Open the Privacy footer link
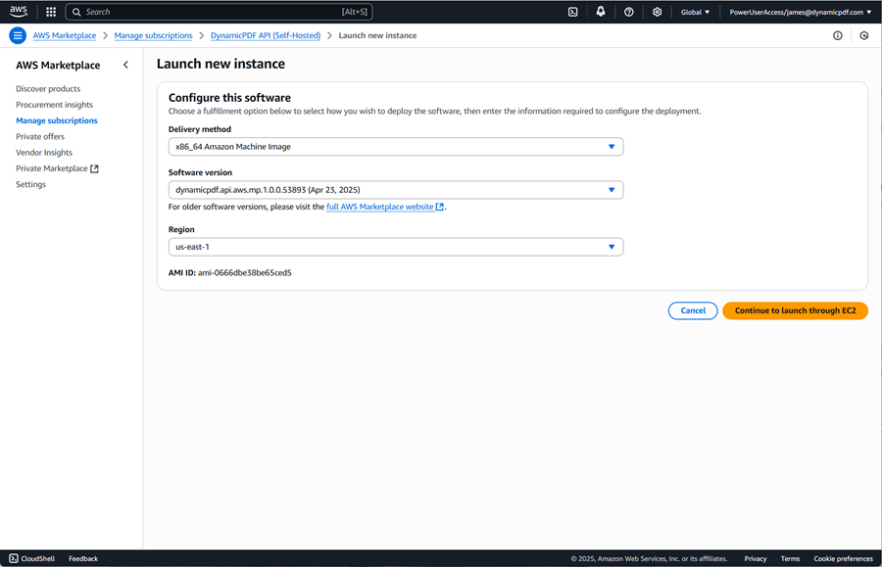Screen dimensions: 882x567 point(756,558)
